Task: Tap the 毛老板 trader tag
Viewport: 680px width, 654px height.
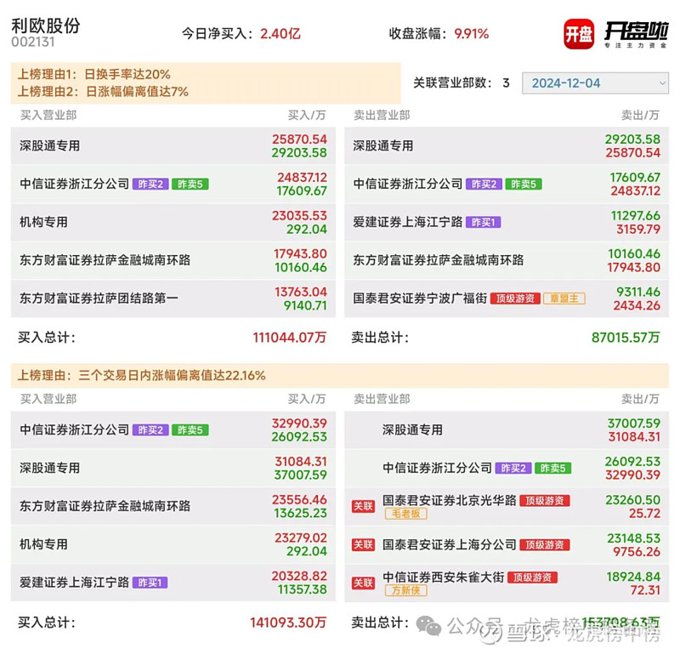Action: click(406, 514)
